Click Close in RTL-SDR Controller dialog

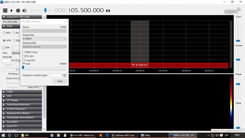pos(60,81)
